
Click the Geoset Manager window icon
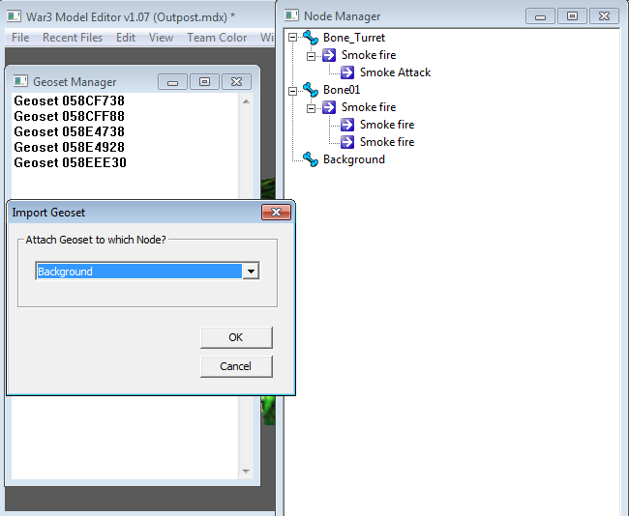pos(20,81)
